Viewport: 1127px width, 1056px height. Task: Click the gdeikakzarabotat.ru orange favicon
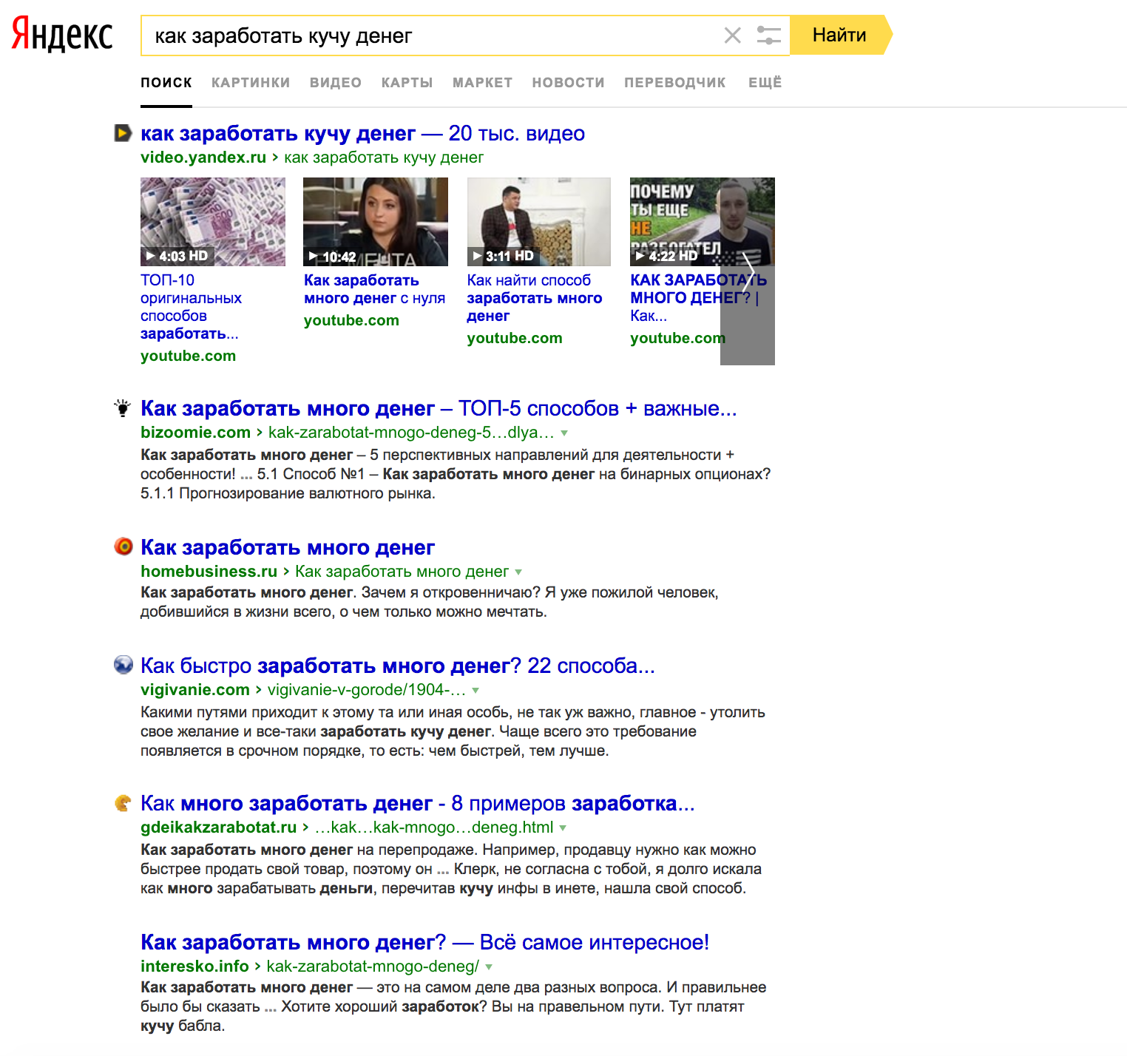pos(123,802)
